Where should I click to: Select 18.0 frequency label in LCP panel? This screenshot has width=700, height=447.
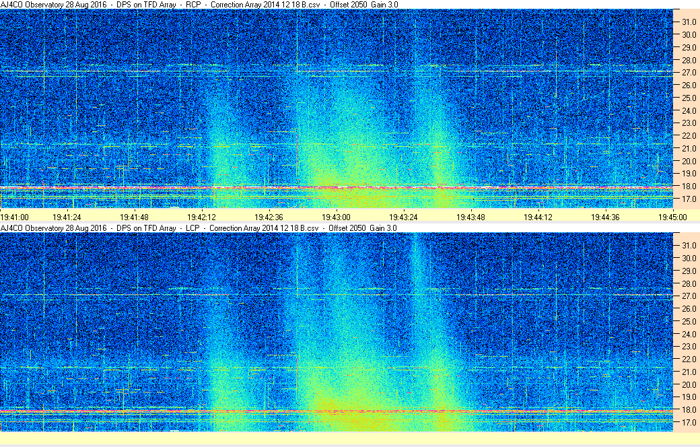click(x=689, y=409)
